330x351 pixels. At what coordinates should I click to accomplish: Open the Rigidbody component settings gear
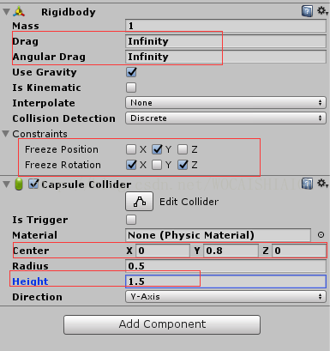click(322, 11)
